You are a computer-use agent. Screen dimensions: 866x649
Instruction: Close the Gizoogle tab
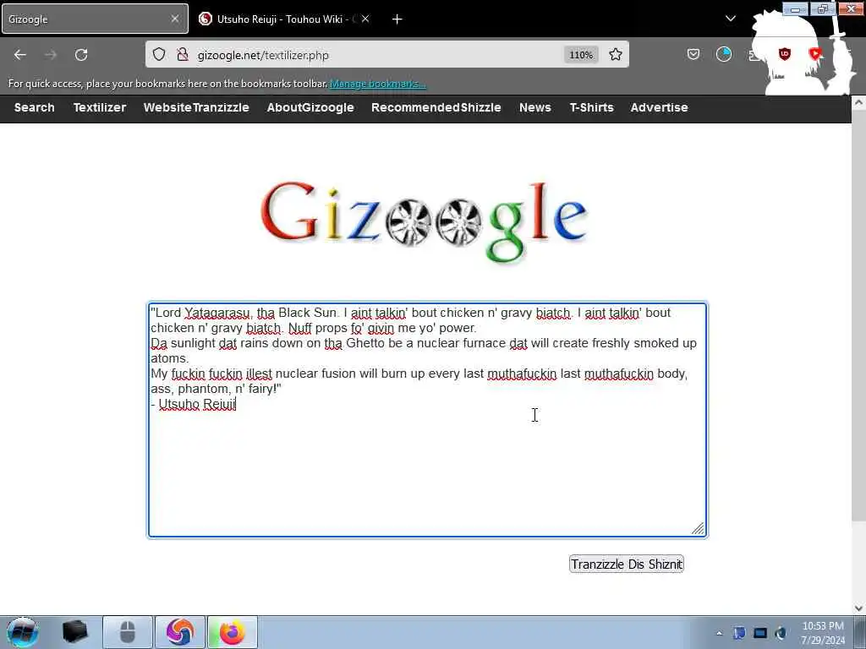174,19
